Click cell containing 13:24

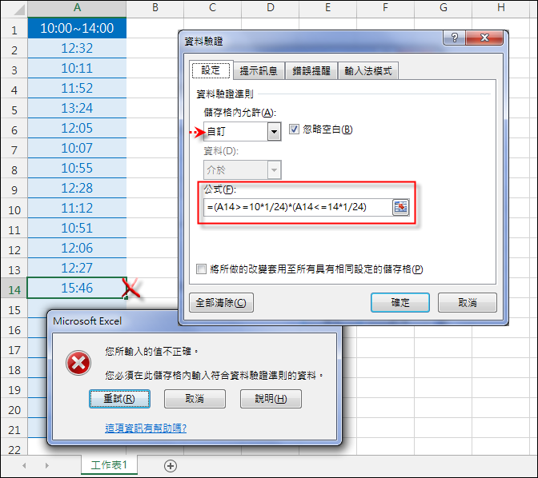pyautogui.click(x=77, y=108)
